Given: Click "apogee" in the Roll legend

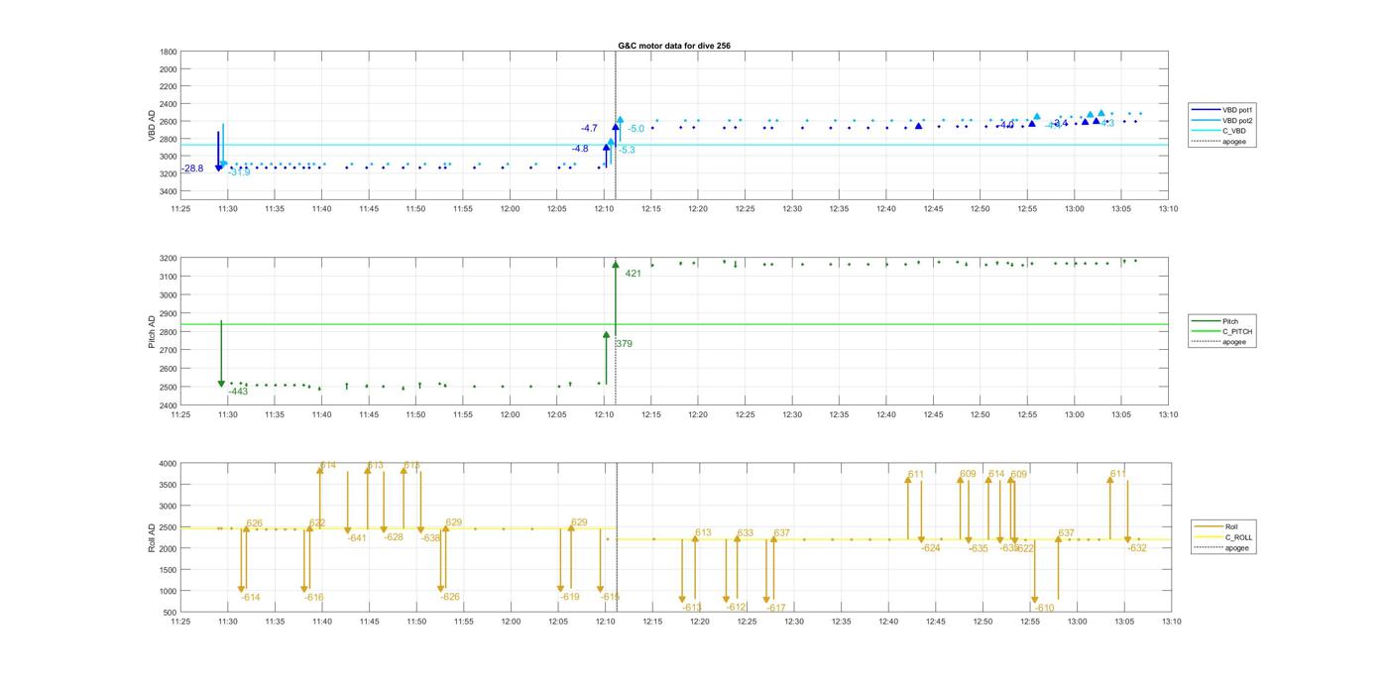Looking at the screenshot, I should [x=1236, y=547].
